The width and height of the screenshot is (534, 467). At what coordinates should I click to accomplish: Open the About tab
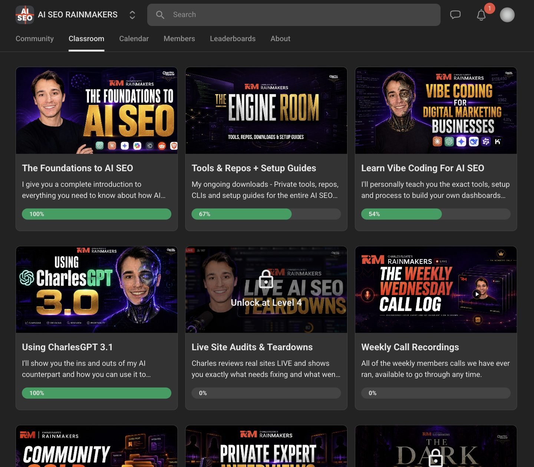tap(280, 39)
